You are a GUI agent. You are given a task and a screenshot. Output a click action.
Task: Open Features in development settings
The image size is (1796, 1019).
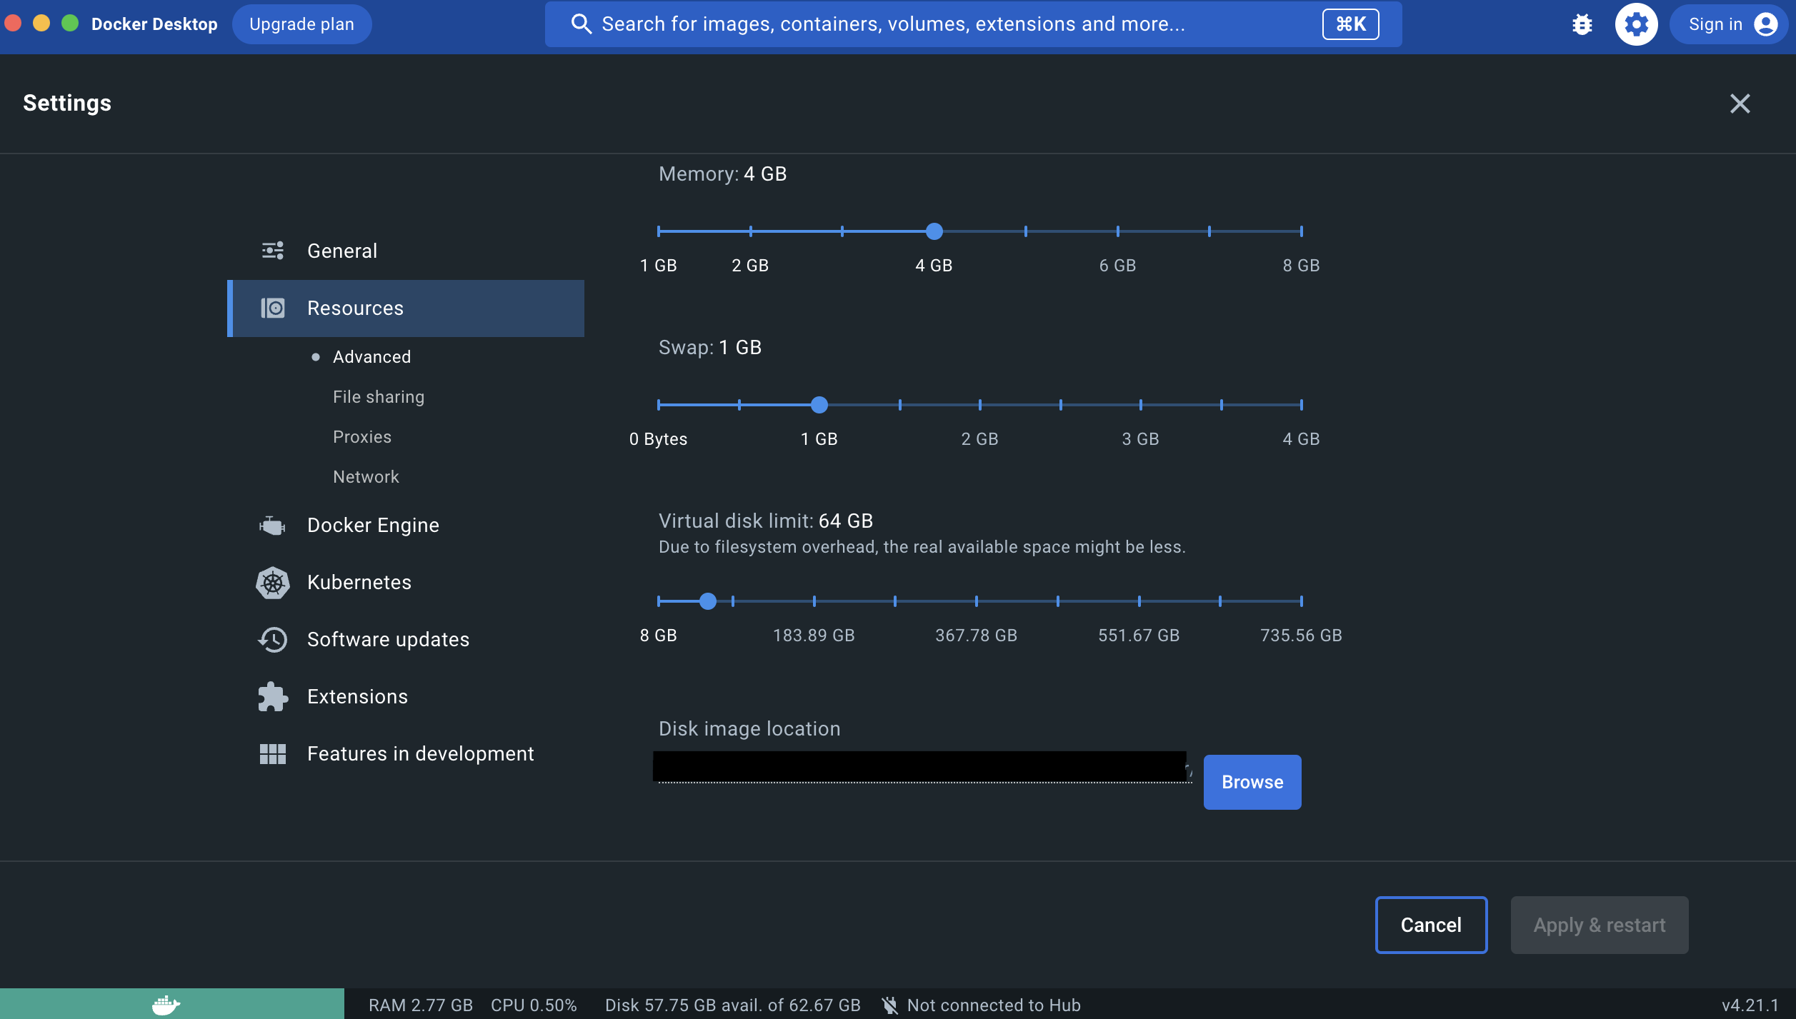pyautogui.click(x=406, y=754)
